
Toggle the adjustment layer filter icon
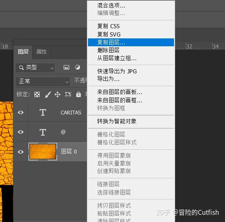click(78, 67)
